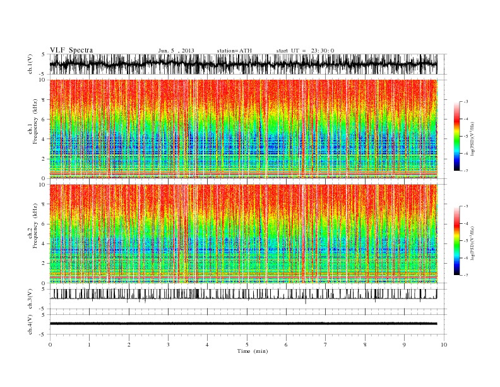Click the time axis tick label "5"
500x387 pixels.
click(247, 345)
